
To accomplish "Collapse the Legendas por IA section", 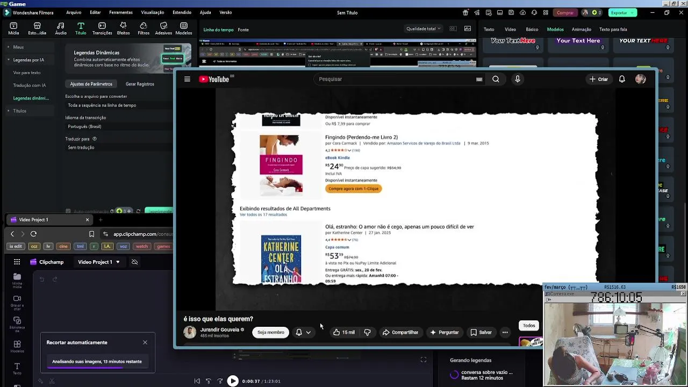I will coord(9,60).
